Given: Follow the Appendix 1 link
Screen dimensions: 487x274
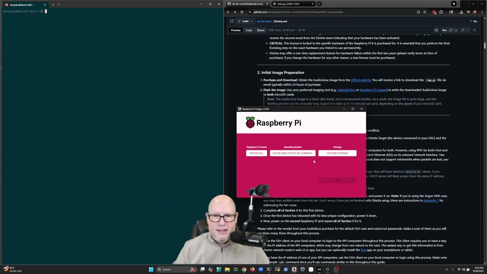Looking at the screenshot, I should click(431, 201).
